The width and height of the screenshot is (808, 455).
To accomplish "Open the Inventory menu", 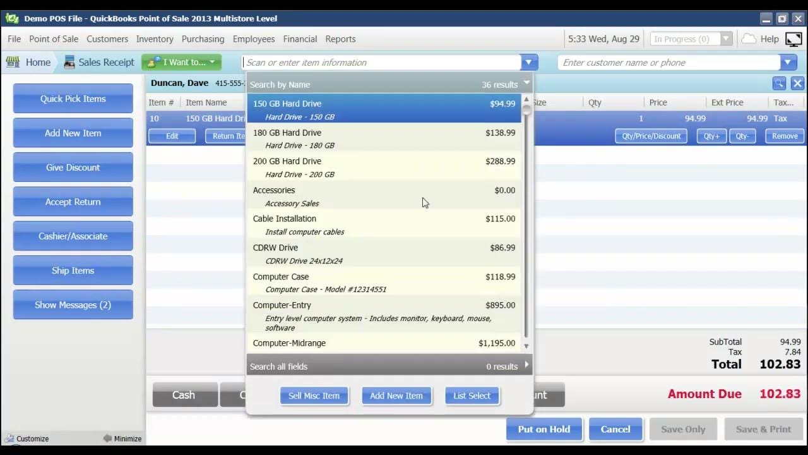I will pyautogui.click(x=155, y=39).
